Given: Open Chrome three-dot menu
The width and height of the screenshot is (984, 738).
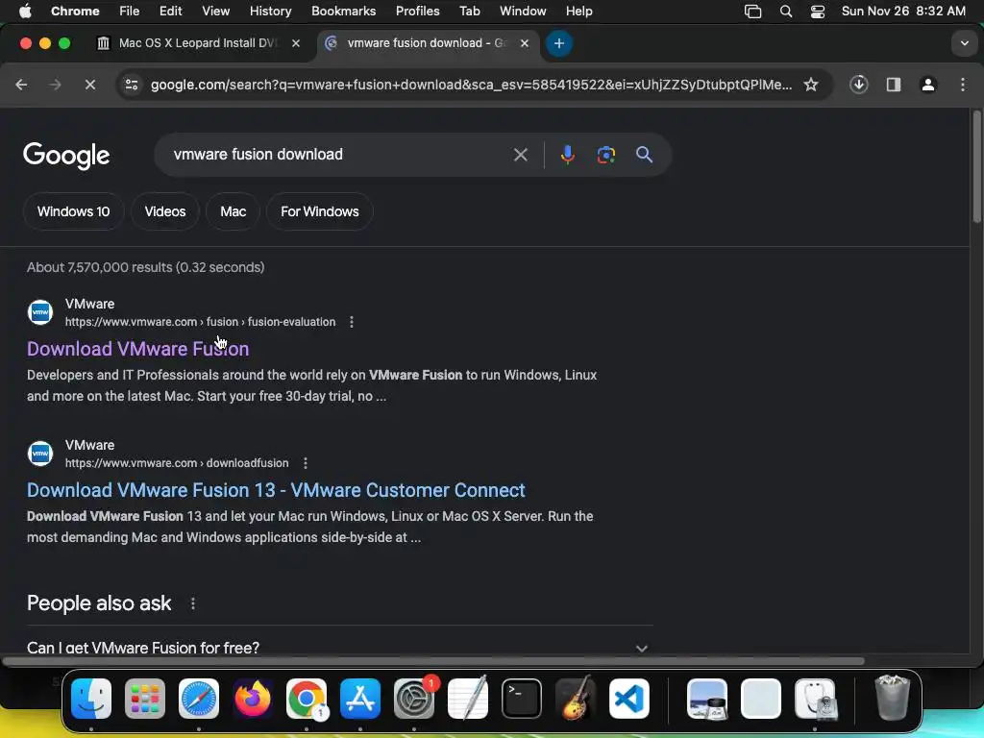Looking at the screenshot, I should tap(963, 85).
